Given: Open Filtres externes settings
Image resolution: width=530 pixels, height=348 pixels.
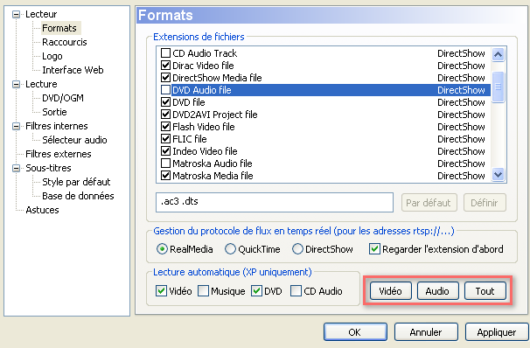Looking at the screenshot, I should [58, 154].
